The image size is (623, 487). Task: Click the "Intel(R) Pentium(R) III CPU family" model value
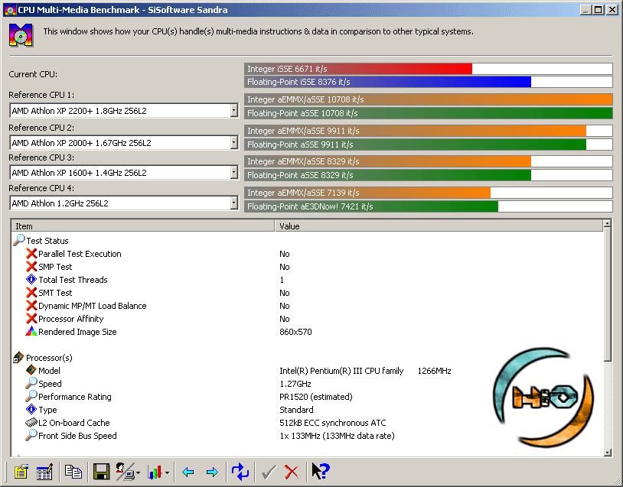(x=341, y=371)
